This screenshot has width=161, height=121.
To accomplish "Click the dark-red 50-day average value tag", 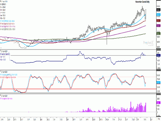I will 158,21.
